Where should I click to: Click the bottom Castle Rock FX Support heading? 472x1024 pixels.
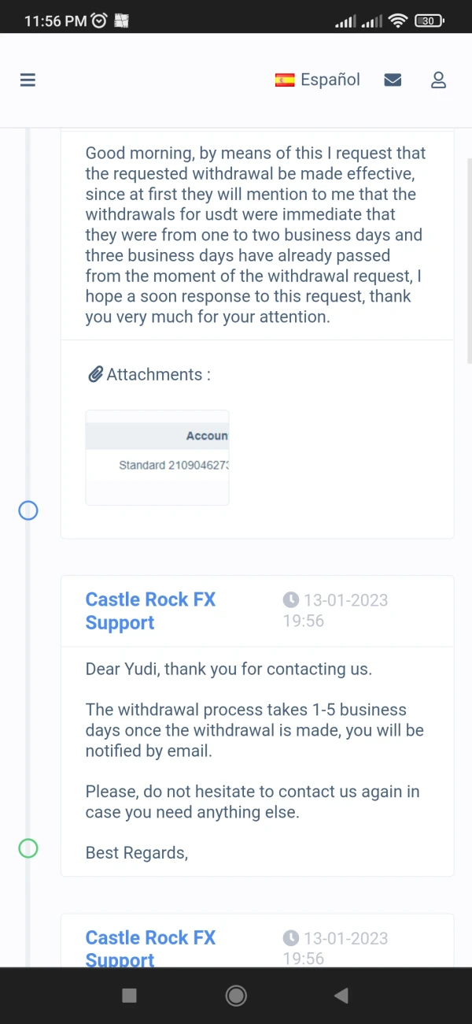tap(150, 948)
